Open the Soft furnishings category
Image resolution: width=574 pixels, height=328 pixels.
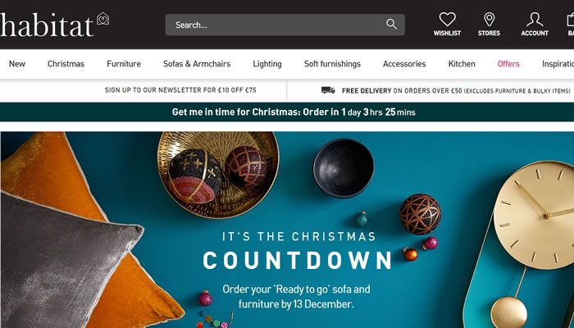point(332,64)
